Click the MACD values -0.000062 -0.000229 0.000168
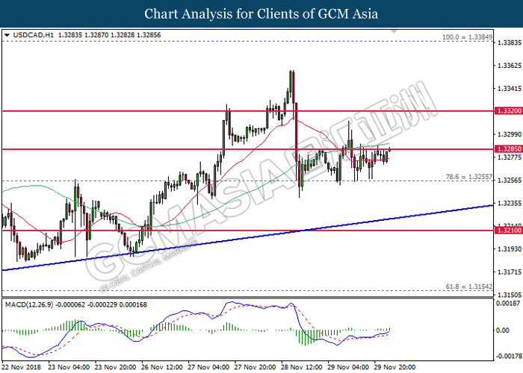523x373 pixels. (101, 304)
